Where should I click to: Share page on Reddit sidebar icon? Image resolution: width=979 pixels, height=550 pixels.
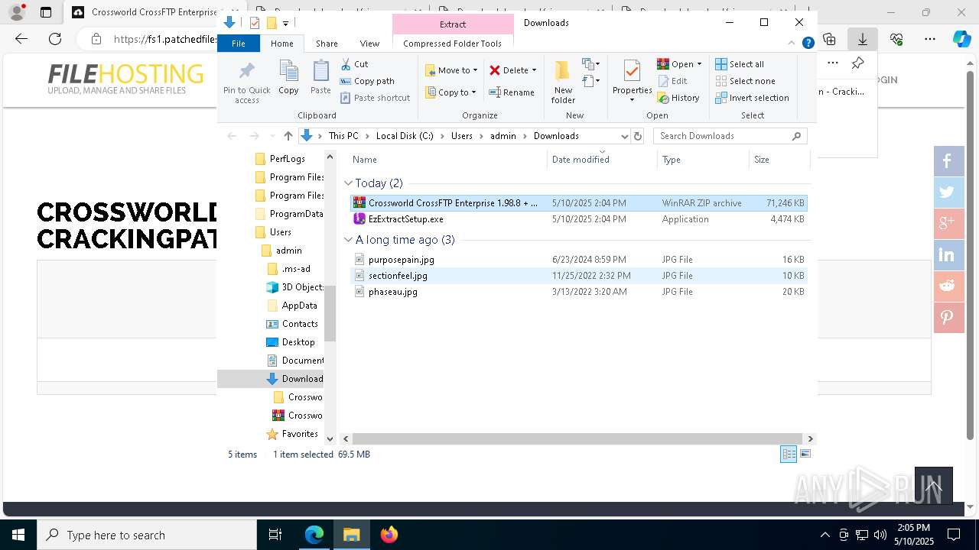(x=947, y=286)
